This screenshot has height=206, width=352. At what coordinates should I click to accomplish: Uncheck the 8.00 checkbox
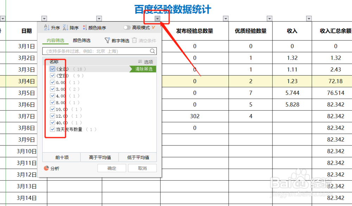(x=52, y=102)
